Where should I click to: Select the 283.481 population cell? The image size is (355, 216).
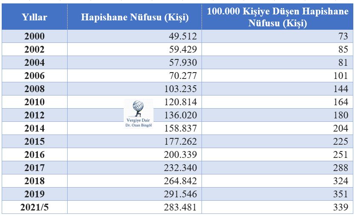coord(180,208)
